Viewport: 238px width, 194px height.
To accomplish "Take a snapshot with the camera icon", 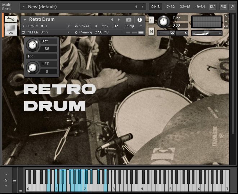I will click(x=129, y=20).
